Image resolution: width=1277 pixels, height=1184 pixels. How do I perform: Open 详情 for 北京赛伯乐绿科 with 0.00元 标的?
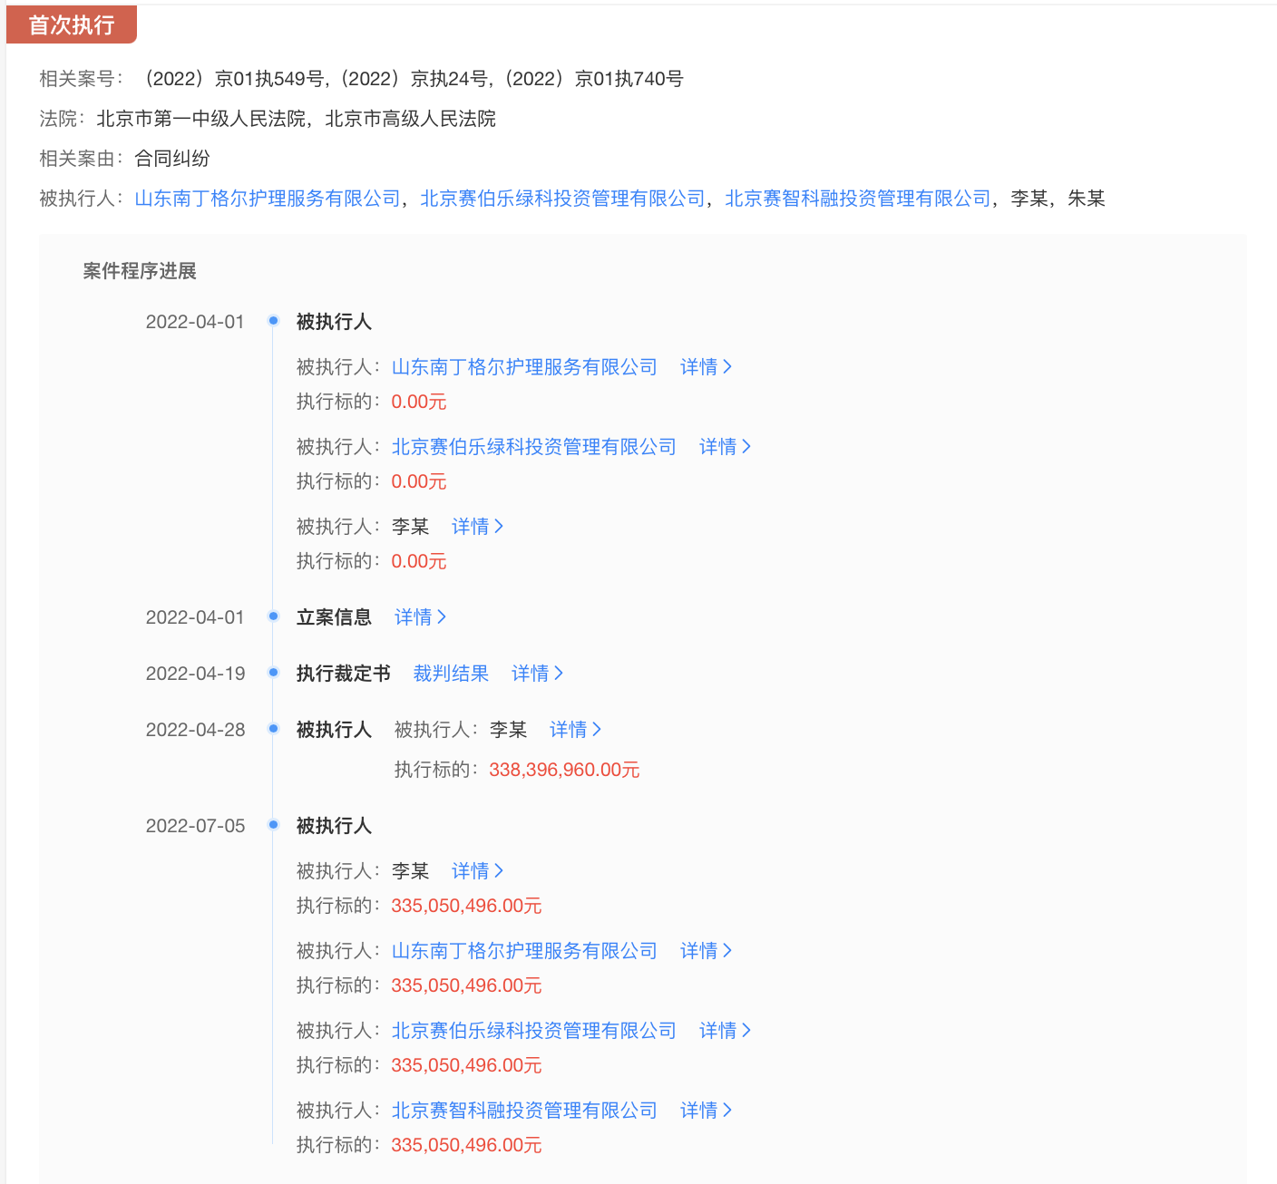[x=725, y=447]
